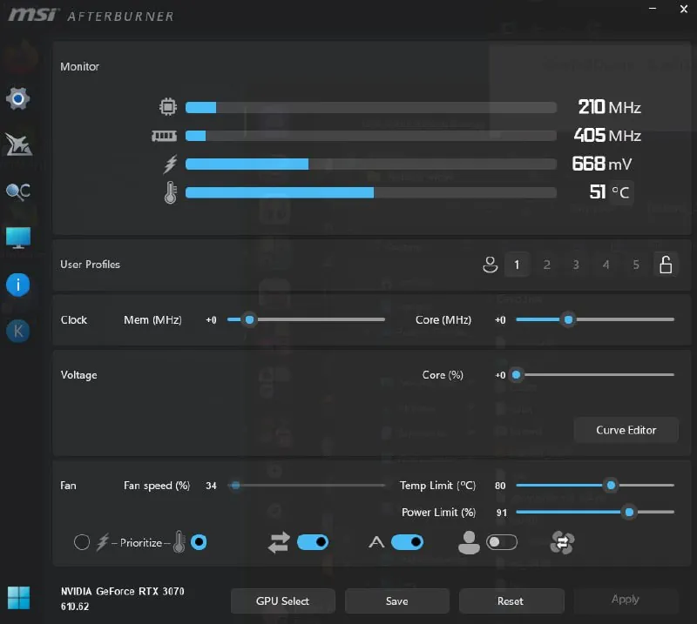Viewport: 697px width, 624px height.
Task: Enable the user-defined fan toggle
Action: tap(502, 542)
